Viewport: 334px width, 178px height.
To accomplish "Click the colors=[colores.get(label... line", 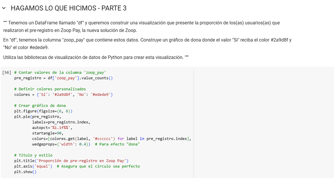I will coord(112,139).
